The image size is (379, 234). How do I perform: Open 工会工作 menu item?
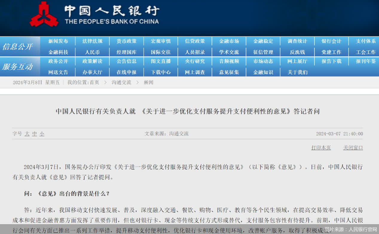click(x=366, y=52)
